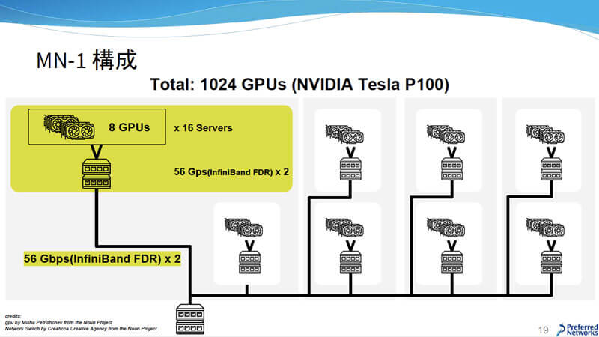Click the GPU icon in the lower-left white card

pos(244,228)
